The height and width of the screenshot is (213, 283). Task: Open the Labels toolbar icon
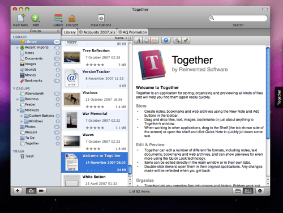(x=58, y=18)
